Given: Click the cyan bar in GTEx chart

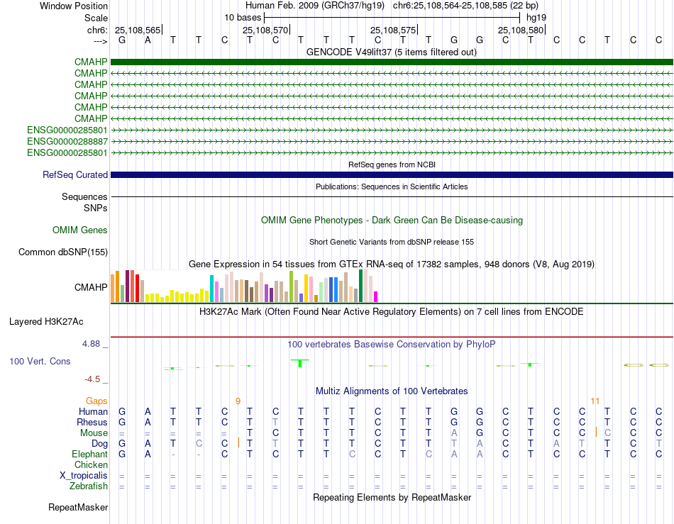Looking at the screenshot, I should click(x=211, y=289).
